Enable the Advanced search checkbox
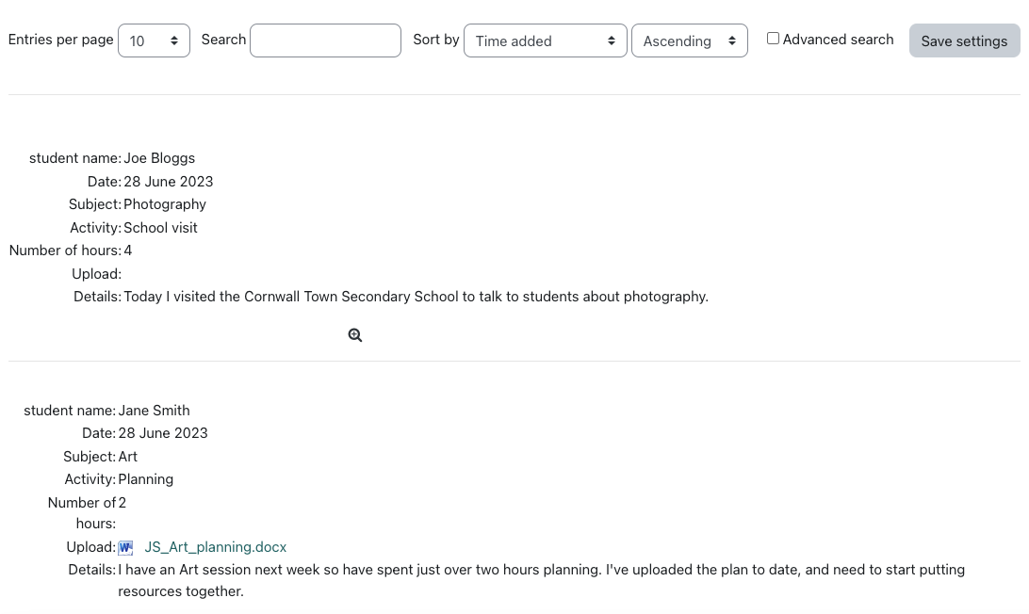Screen dimensions: 1029x614 coord(773,39)
